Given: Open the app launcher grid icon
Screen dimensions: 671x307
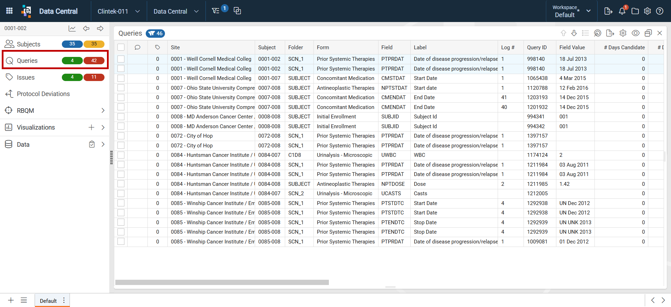Looking at the screenshot, I should coord(9,11).
